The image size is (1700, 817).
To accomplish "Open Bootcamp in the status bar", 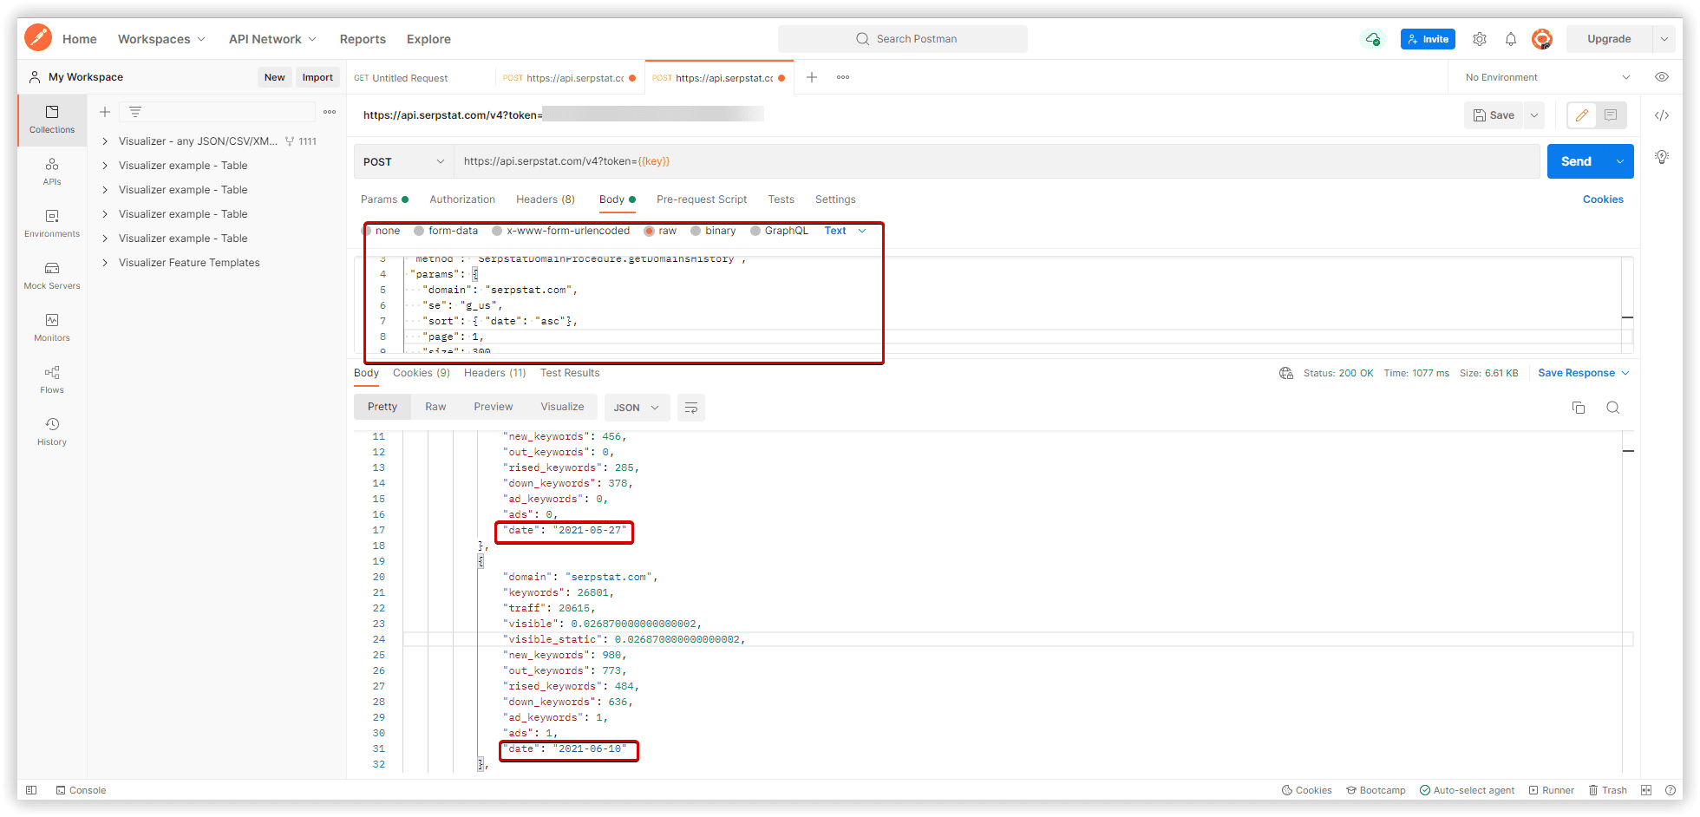I will tap(1376, 790).
